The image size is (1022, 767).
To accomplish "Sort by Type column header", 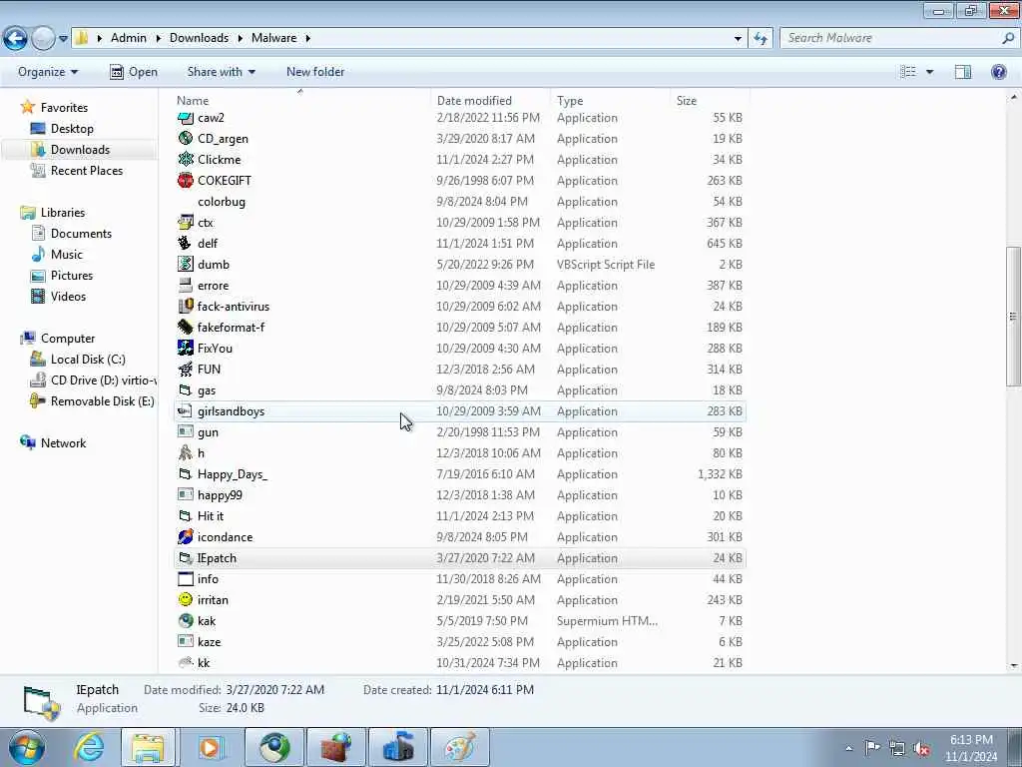I will pyautogui.click(x=570, y=101).
